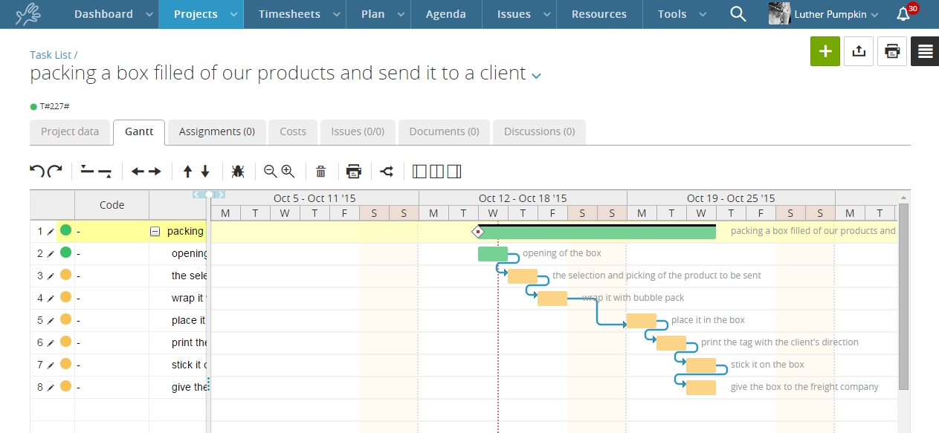Screen dimensions: 939x433
Task: Click the green add button
Action: pyautogui.click(x=825, y=51)
